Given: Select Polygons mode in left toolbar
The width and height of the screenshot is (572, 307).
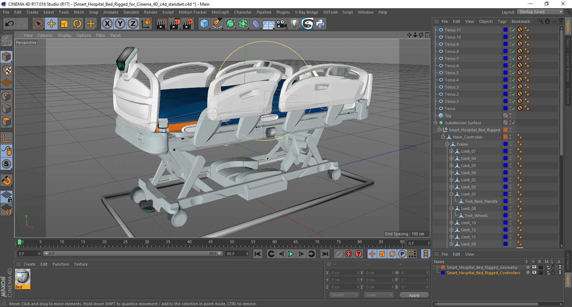Looking at the screenshot, I should [6, 122].
